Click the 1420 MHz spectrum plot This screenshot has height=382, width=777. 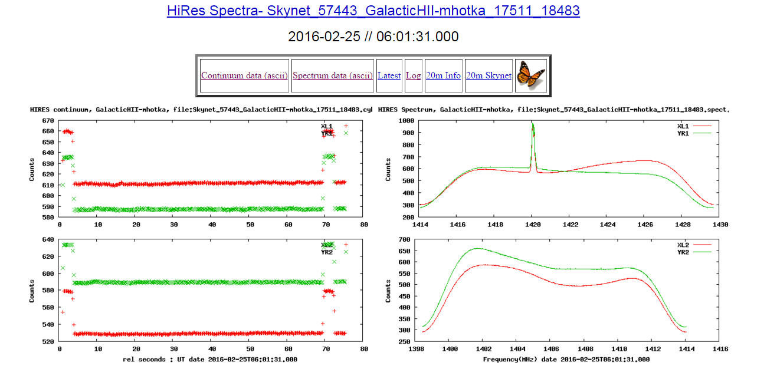coord(568,169)
